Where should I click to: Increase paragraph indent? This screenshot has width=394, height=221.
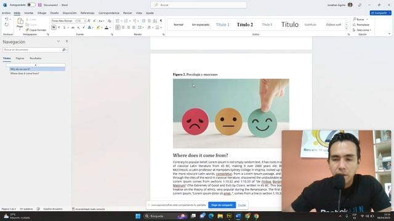click(149, 21)
